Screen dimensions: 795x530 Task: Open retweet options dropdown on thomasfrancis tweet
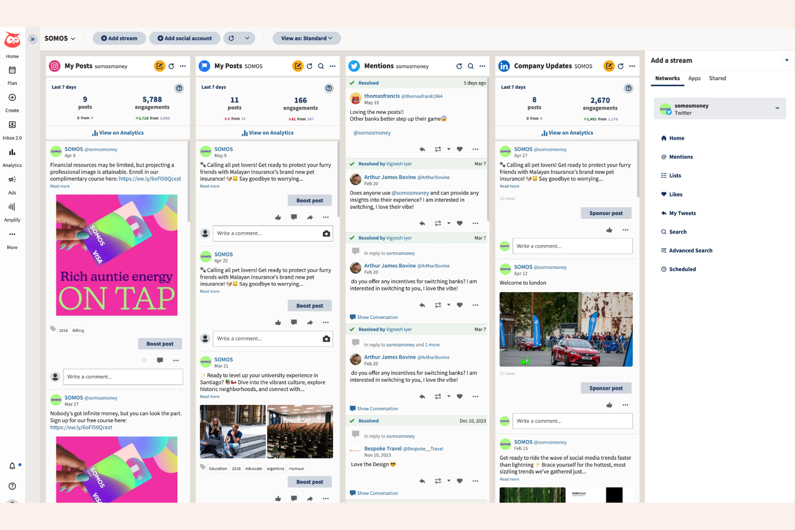[x=449, y=149]
